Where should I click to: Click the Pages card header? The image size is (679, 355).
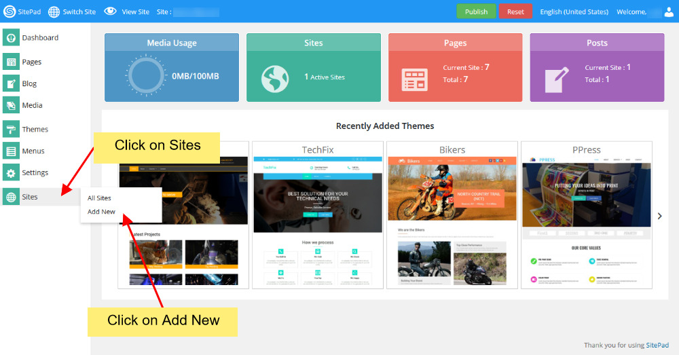pyautogui.click(x=455, y=43)
